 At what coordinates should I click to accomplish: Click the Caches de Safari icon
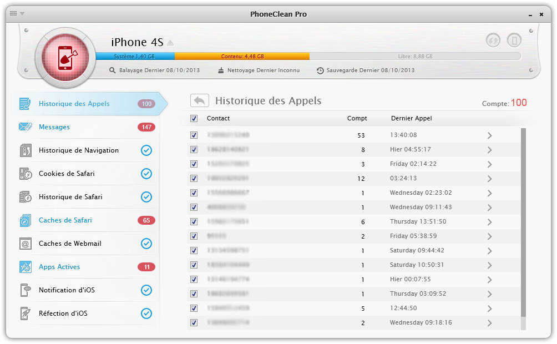25,220
